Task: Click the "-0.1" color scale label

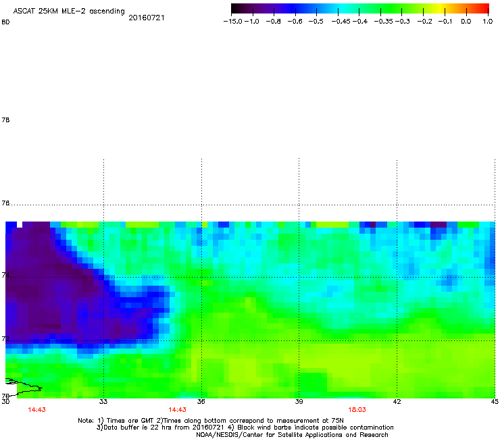Action: click(x=445, y=22)
